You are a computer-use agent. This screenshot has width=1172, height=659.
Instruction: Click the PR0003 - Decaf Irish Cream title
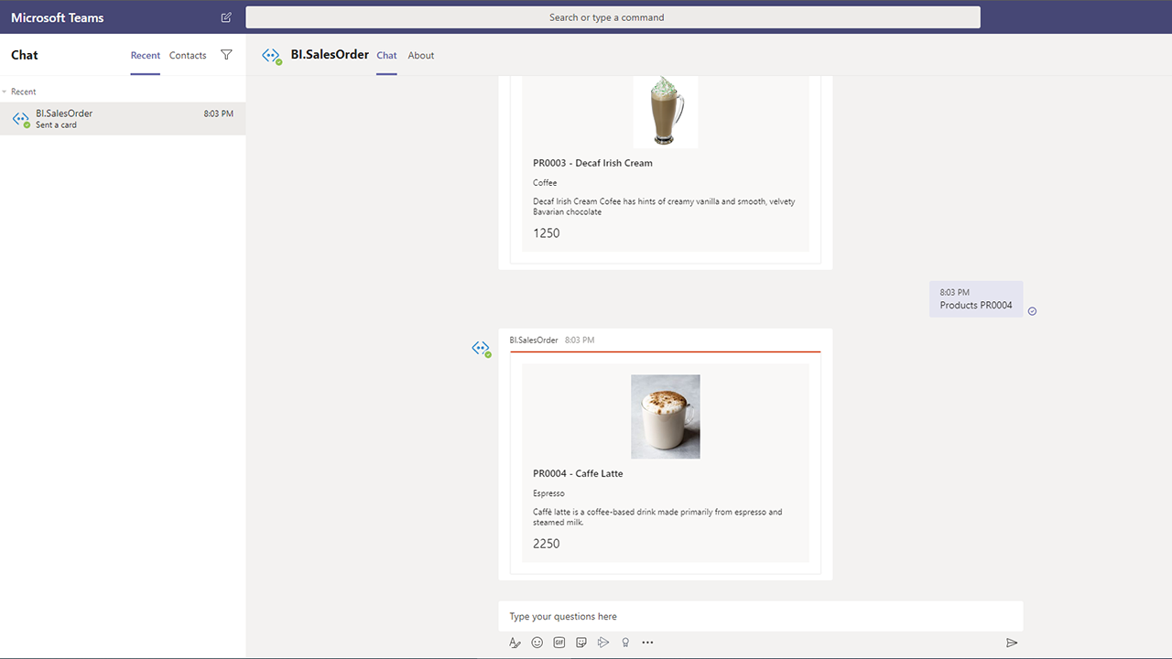pos(592,163)
